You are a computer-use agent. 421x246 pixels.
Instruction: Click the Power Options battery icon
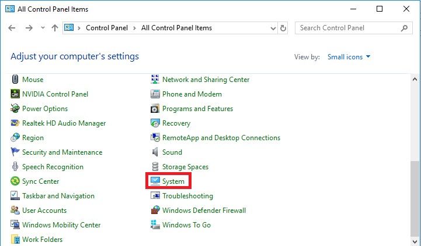coord(16,109)
